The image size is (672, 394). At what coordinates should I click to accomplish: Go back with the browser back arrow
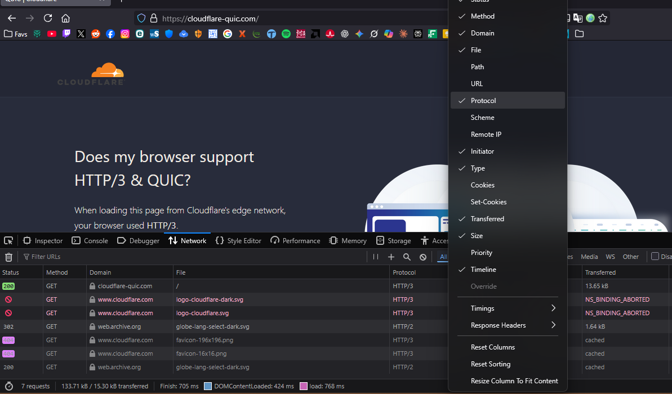click(x=12, y=18)
